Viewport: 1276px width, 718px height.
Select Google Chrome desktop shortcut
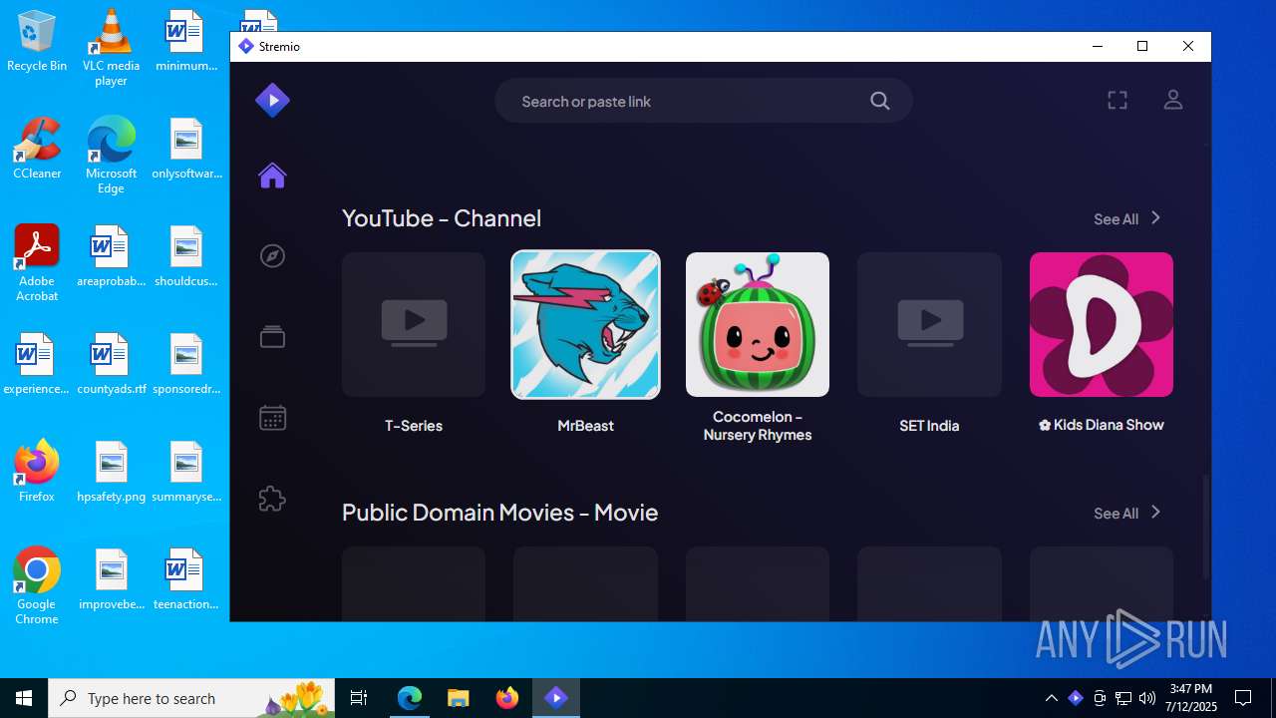click(37, 586)
